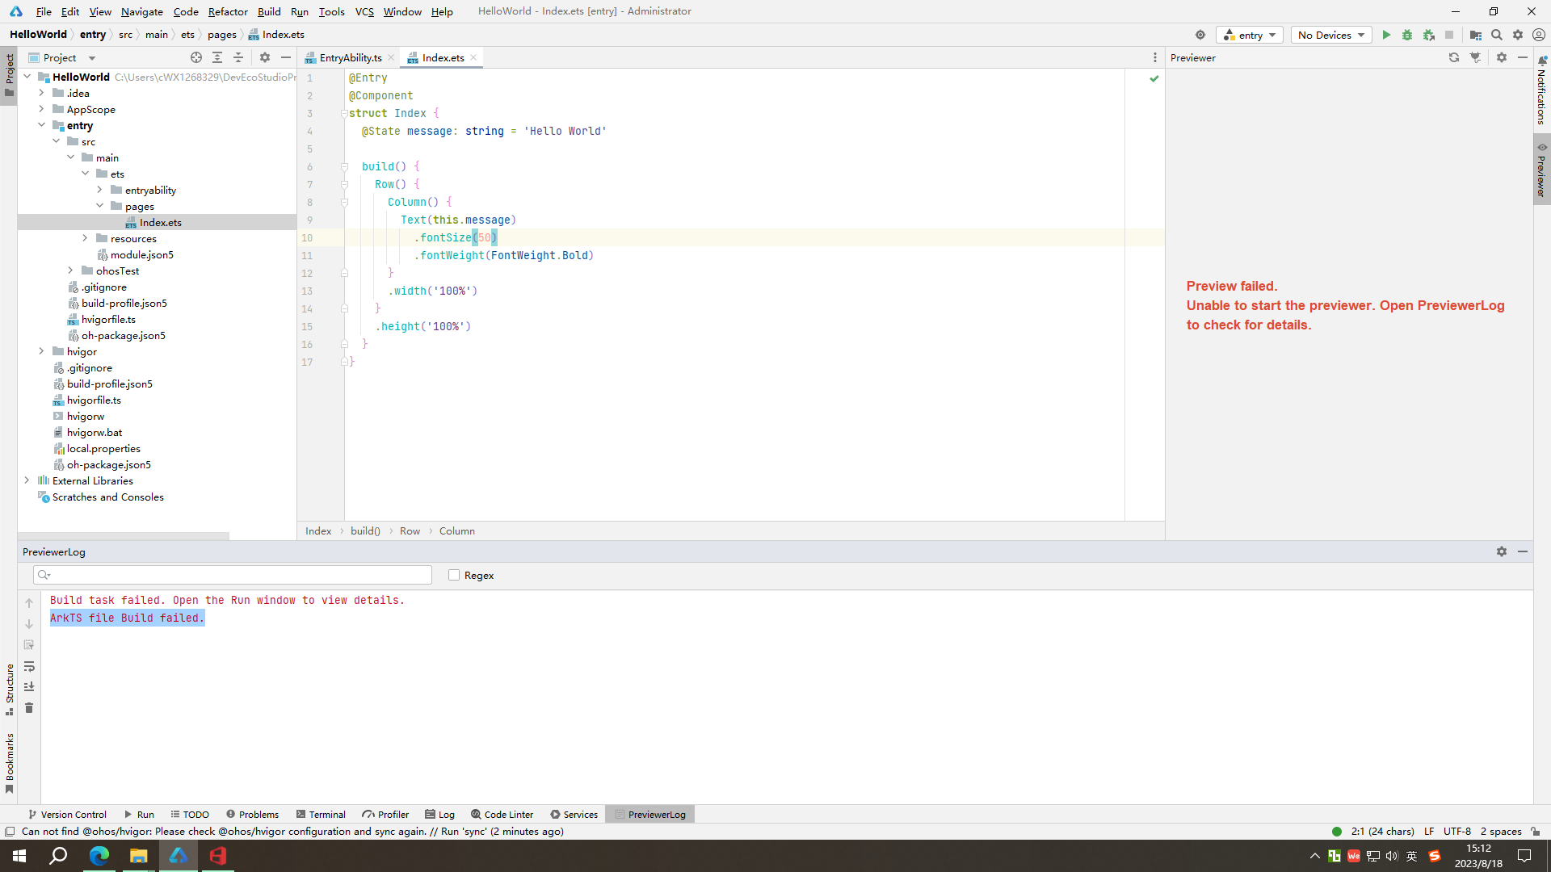This screenshot has width=1551, height=872.
Task: Open the Profiler tool window
Action: (x=385, y=814)
